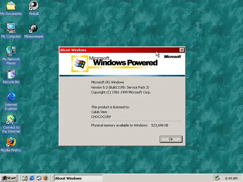This screenshot has width=243, height=182.
Task: Click the 8:49 AM system clock
Action: pyautogui.click(x=231, y=178)
